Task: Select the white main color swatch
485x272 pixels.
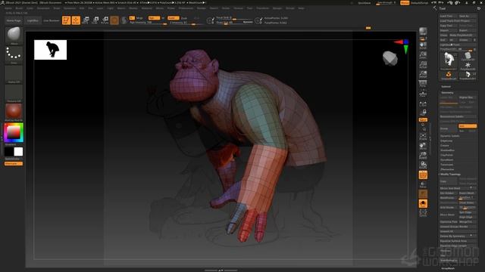Action: pyautogui.click(x=18, y=151)
